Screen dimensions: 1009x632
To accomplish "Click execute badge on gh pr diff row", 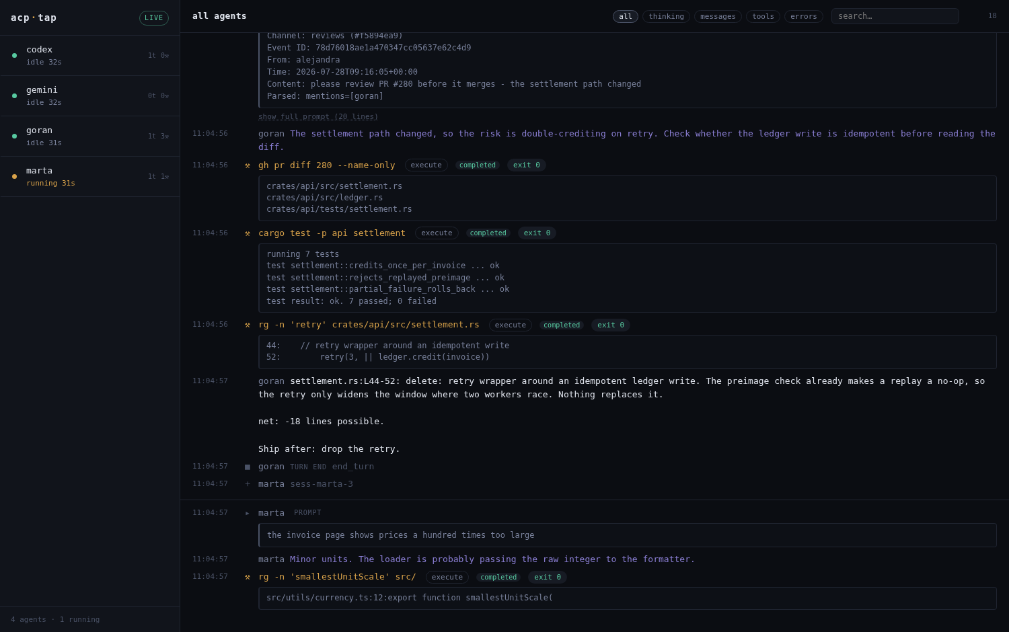I will [426, 165].
